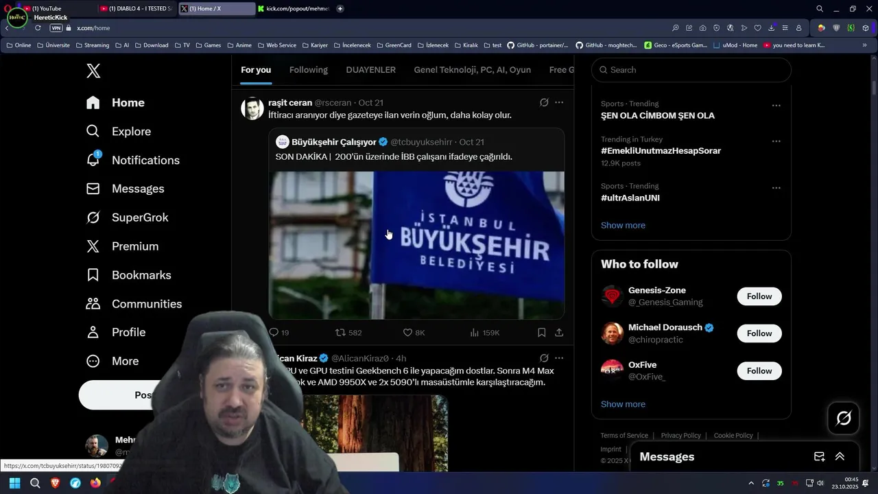Switch to the kick.com popout tab
This screenshot has width=878, height=494.
coord(295,8)
